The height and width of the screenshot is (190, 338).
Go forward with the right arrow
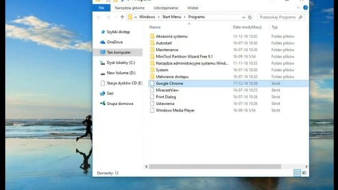point(108,17)
